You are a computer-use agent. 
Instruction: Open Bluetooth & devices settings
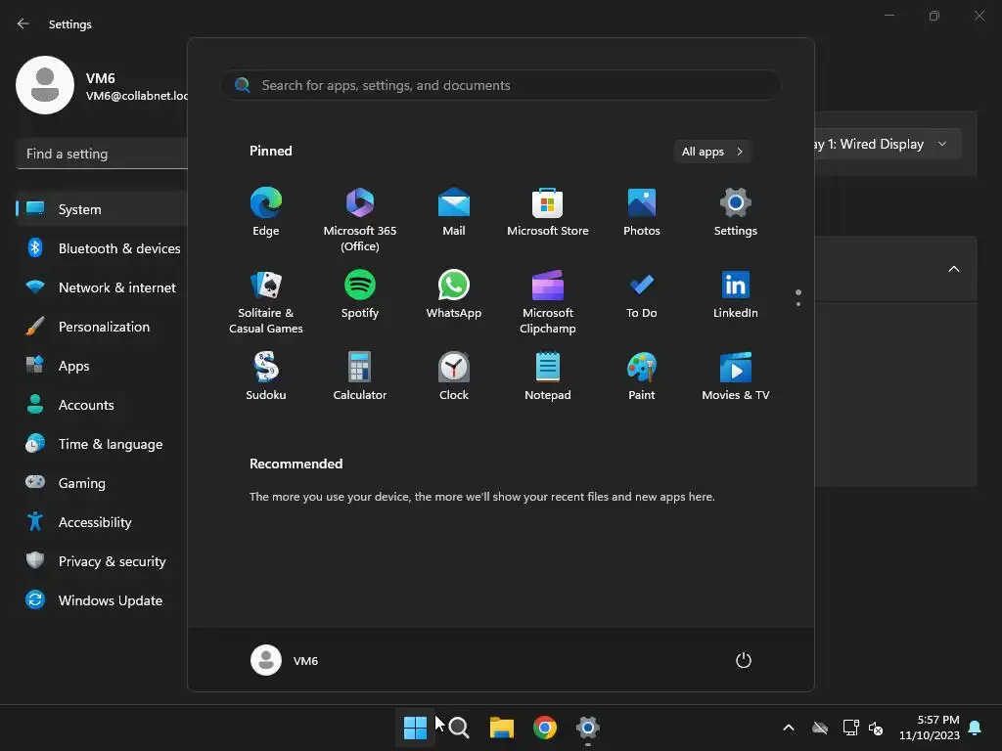coord(102,248)
